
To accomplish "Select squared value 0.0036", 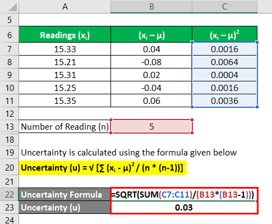I will point(225,100).
